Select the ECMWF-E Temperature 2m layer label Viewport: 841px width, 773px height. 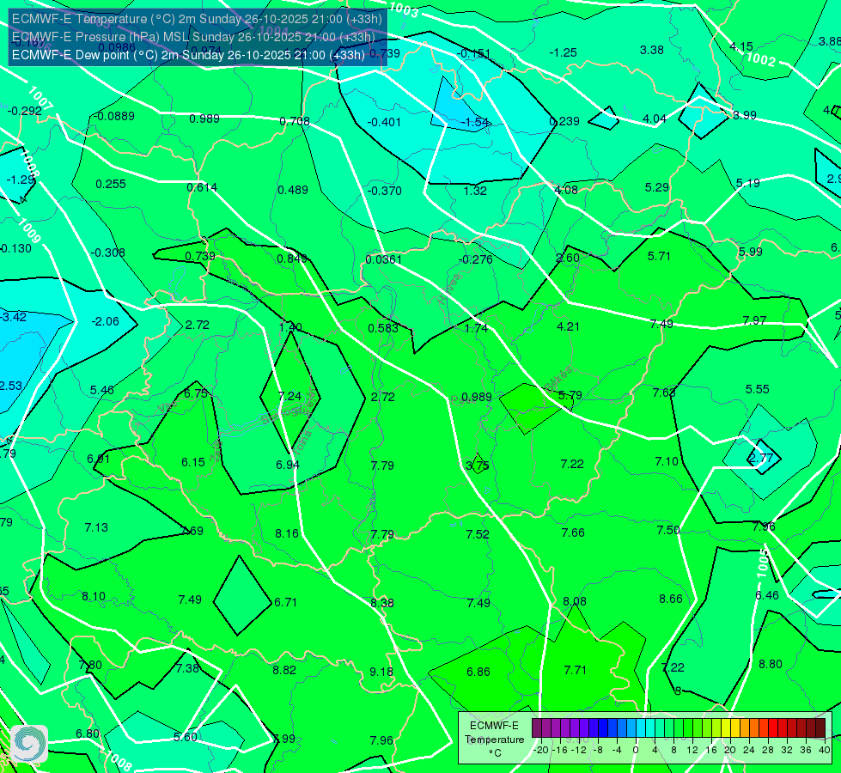pyautogui.click(x=197, y=19)
